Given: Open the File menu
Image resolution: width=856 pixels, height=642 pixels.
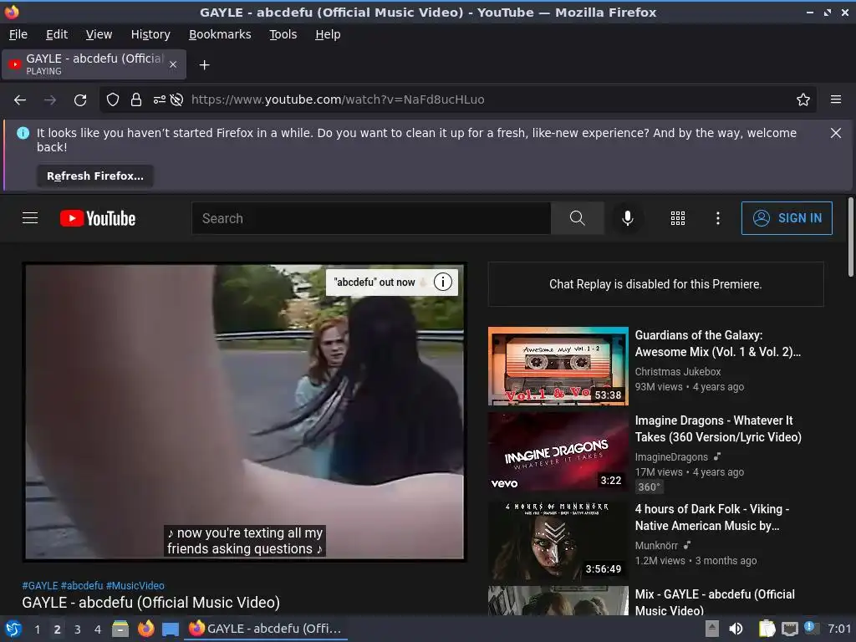Looking at the screenshot, I should (x=18, y=34).
